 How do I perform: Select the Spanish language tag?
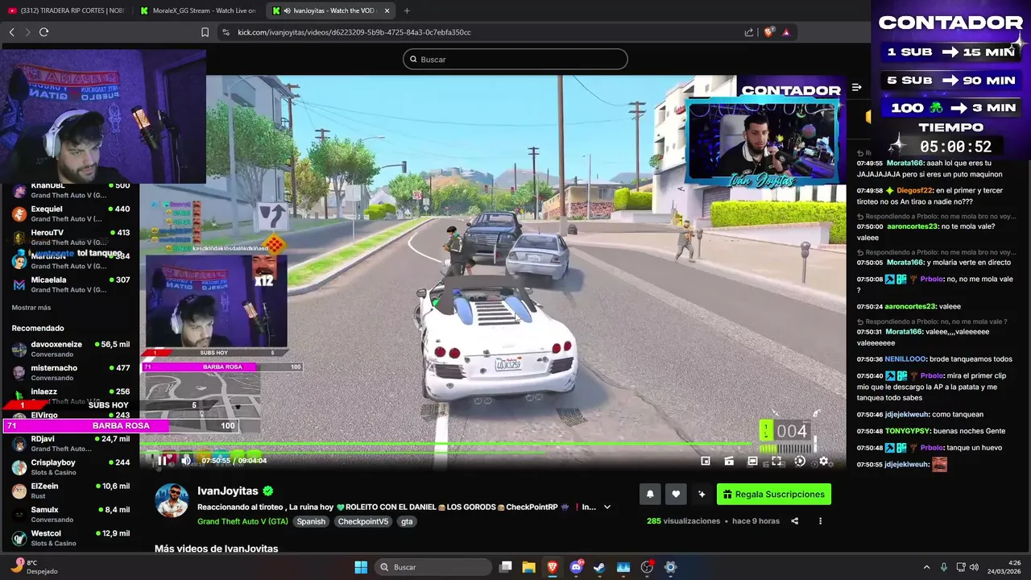311,521
